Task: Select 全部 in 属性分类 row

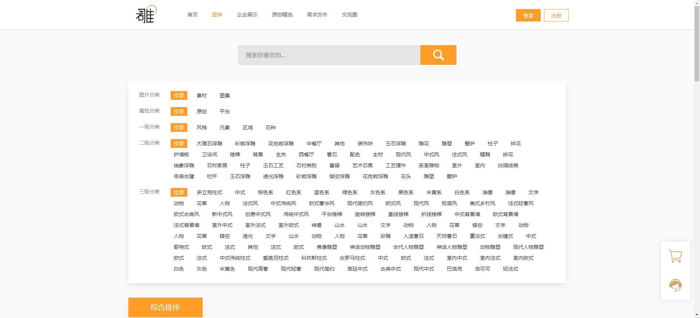Action: click(x=179, y=111)
